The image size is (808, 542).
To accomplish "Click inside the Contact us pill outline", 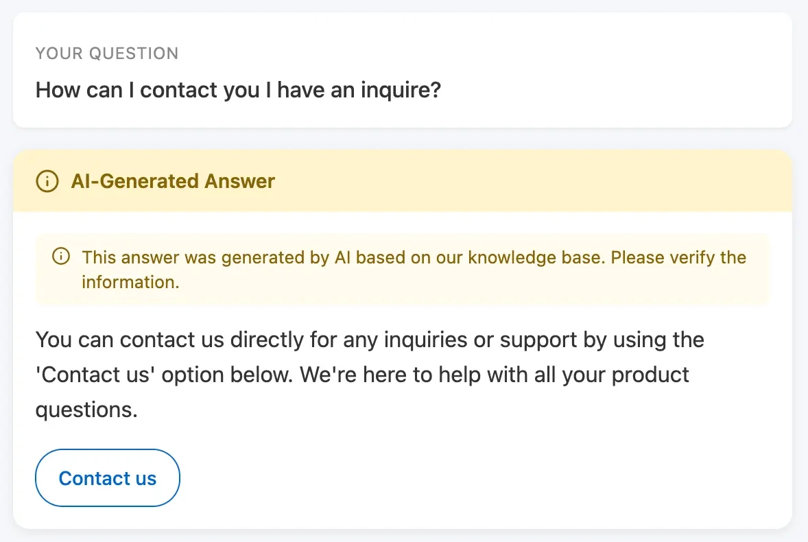I will [107, 478].
